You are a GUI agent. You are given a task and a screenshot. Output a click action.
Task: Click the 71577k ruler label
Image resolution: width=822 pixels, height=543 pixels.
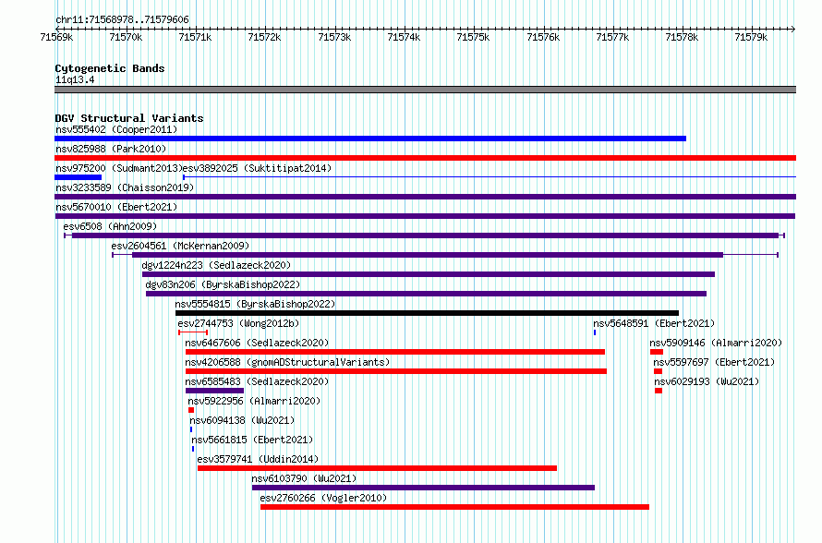click(613, 37)
